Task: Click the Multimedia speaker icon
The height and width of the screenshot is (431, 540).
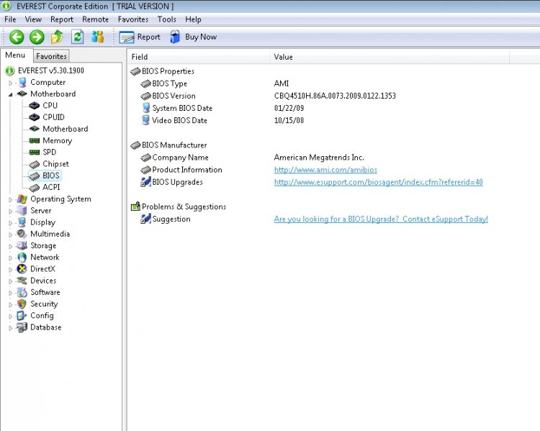Action: (x=22, y=234)
